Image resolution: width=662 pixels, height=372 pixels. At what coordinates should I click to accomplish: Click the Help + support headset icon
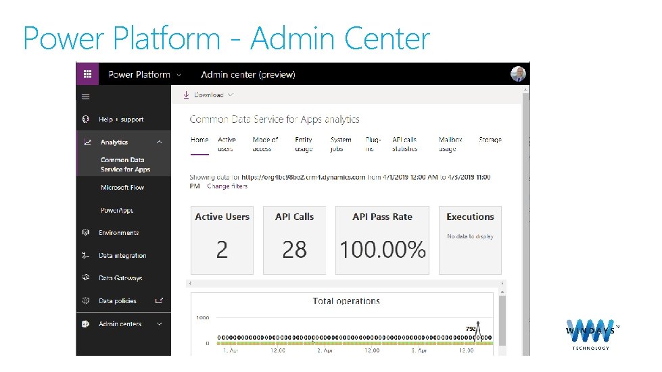(86, 119)
